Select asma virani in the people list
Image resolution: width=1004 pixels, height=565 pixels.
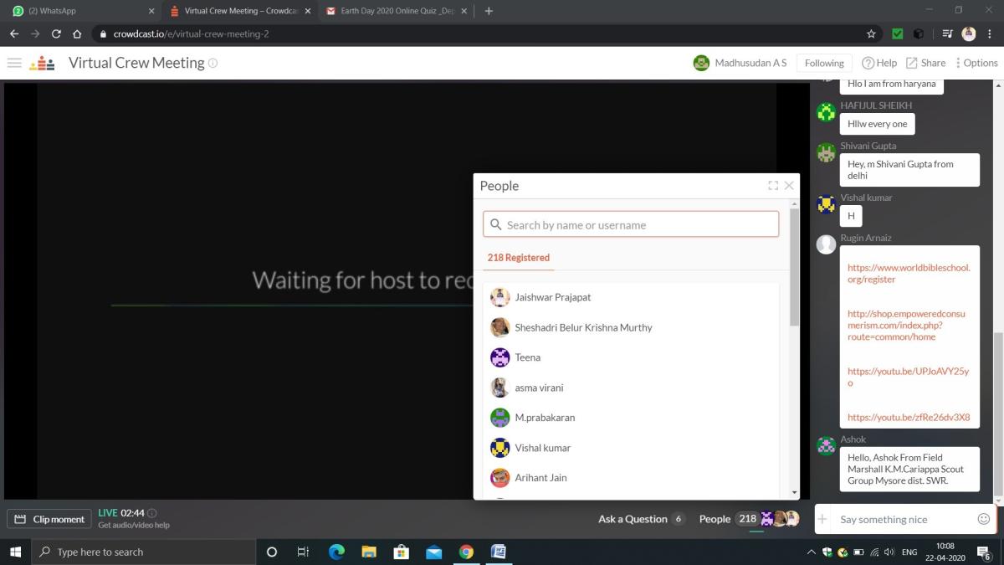coord(631,388)
